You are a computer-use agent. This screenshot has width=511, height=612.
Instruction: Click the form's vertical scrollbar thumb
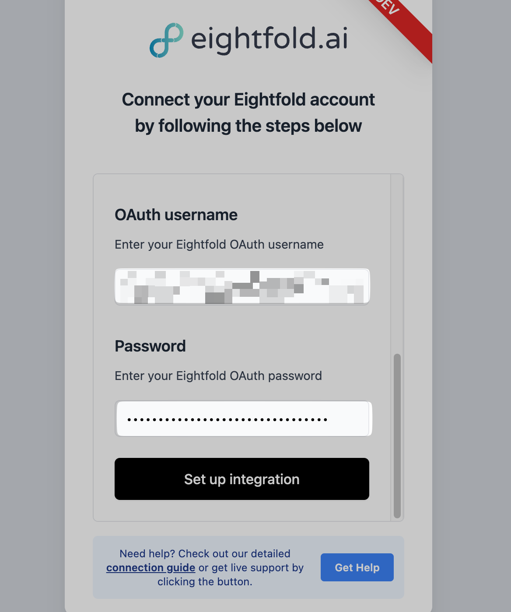pyautogui.click(x=397, y=436)
